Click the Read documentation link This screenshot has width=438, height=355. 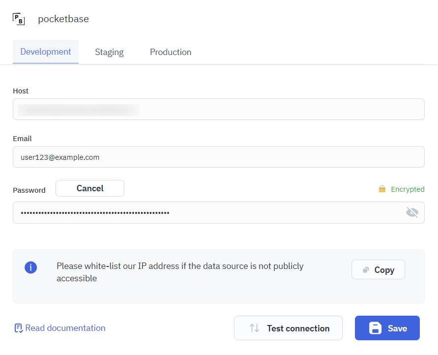tap(64, 327)
